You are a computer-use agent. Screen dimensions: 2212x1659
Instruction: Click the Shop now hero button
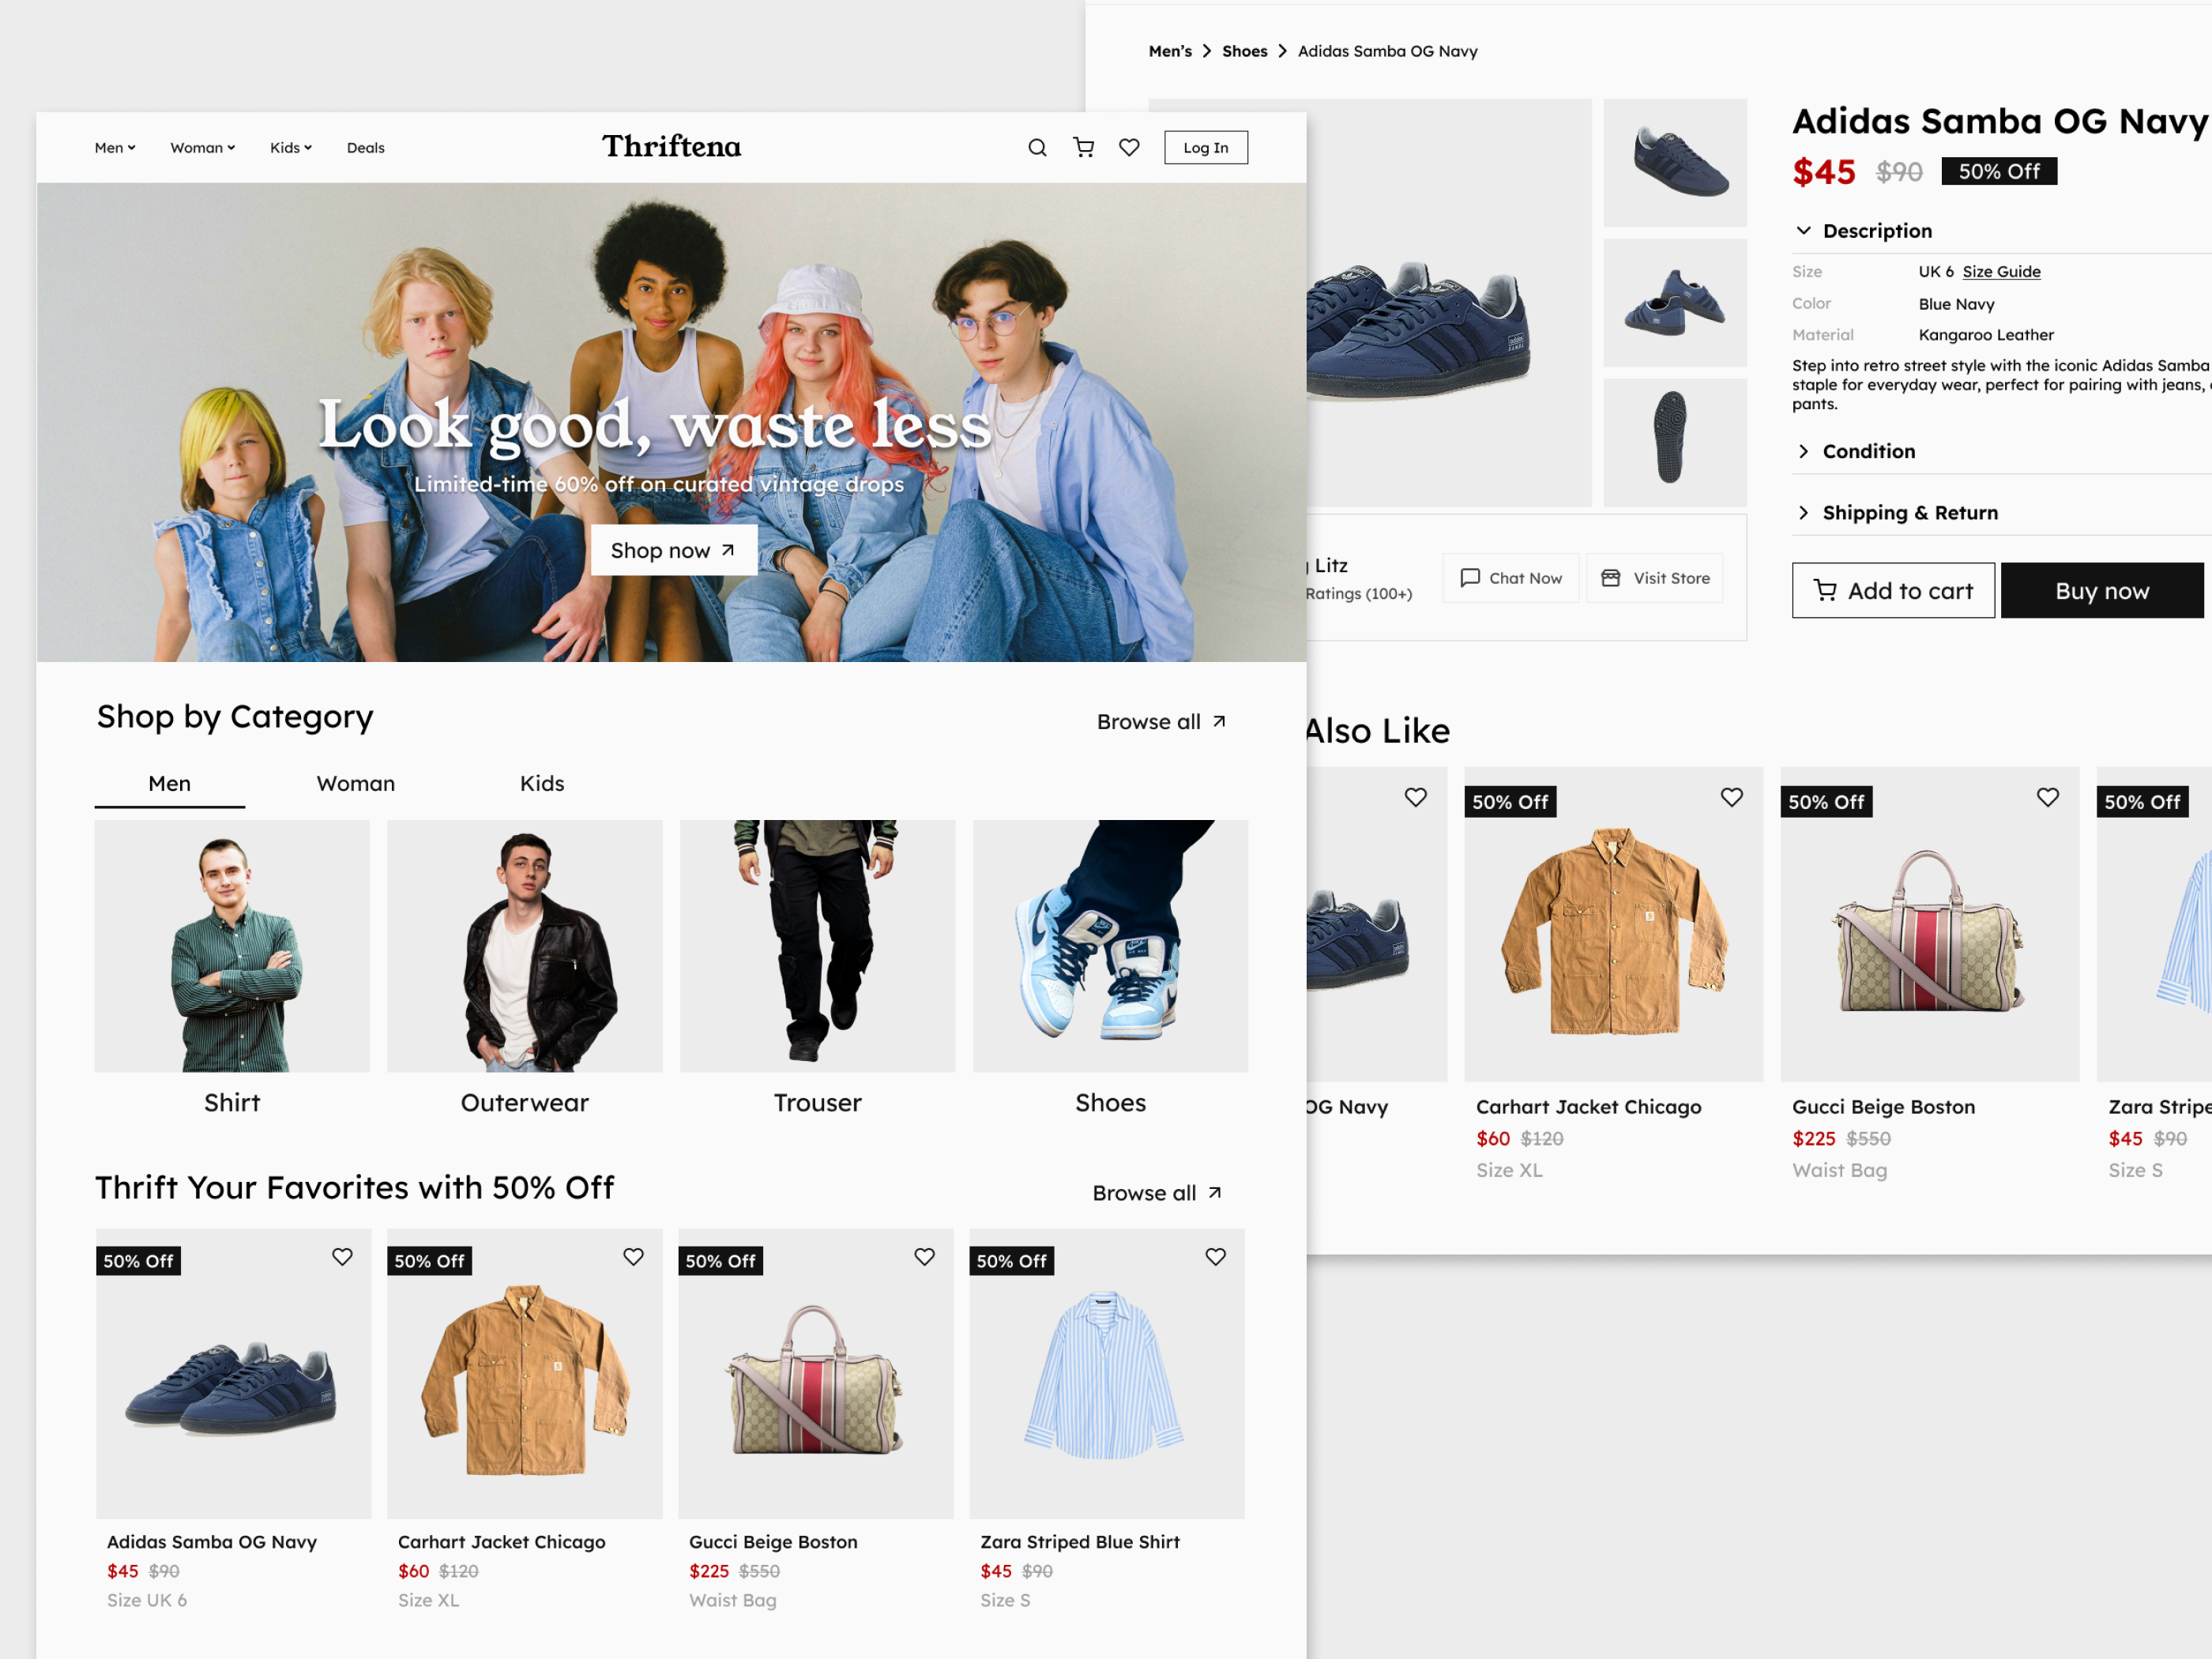pyautogui.click(x=673, y=550)
